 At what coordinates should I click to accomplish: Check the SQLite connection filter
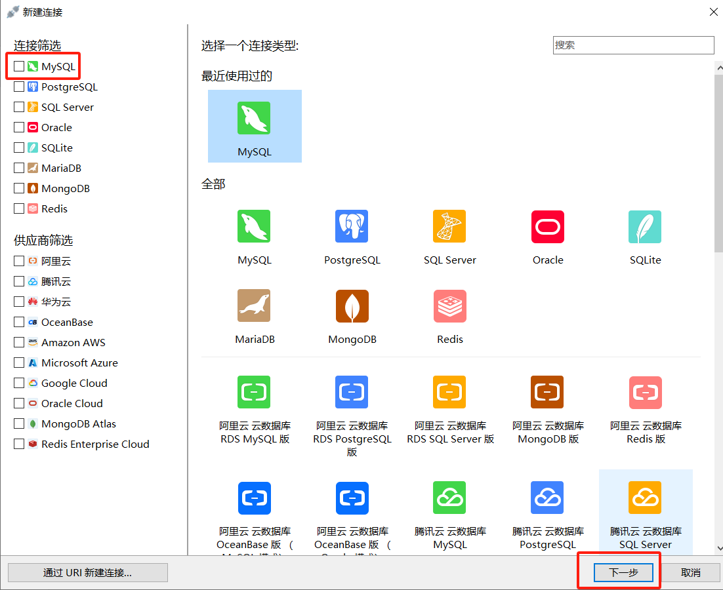(x=19, y=147)
